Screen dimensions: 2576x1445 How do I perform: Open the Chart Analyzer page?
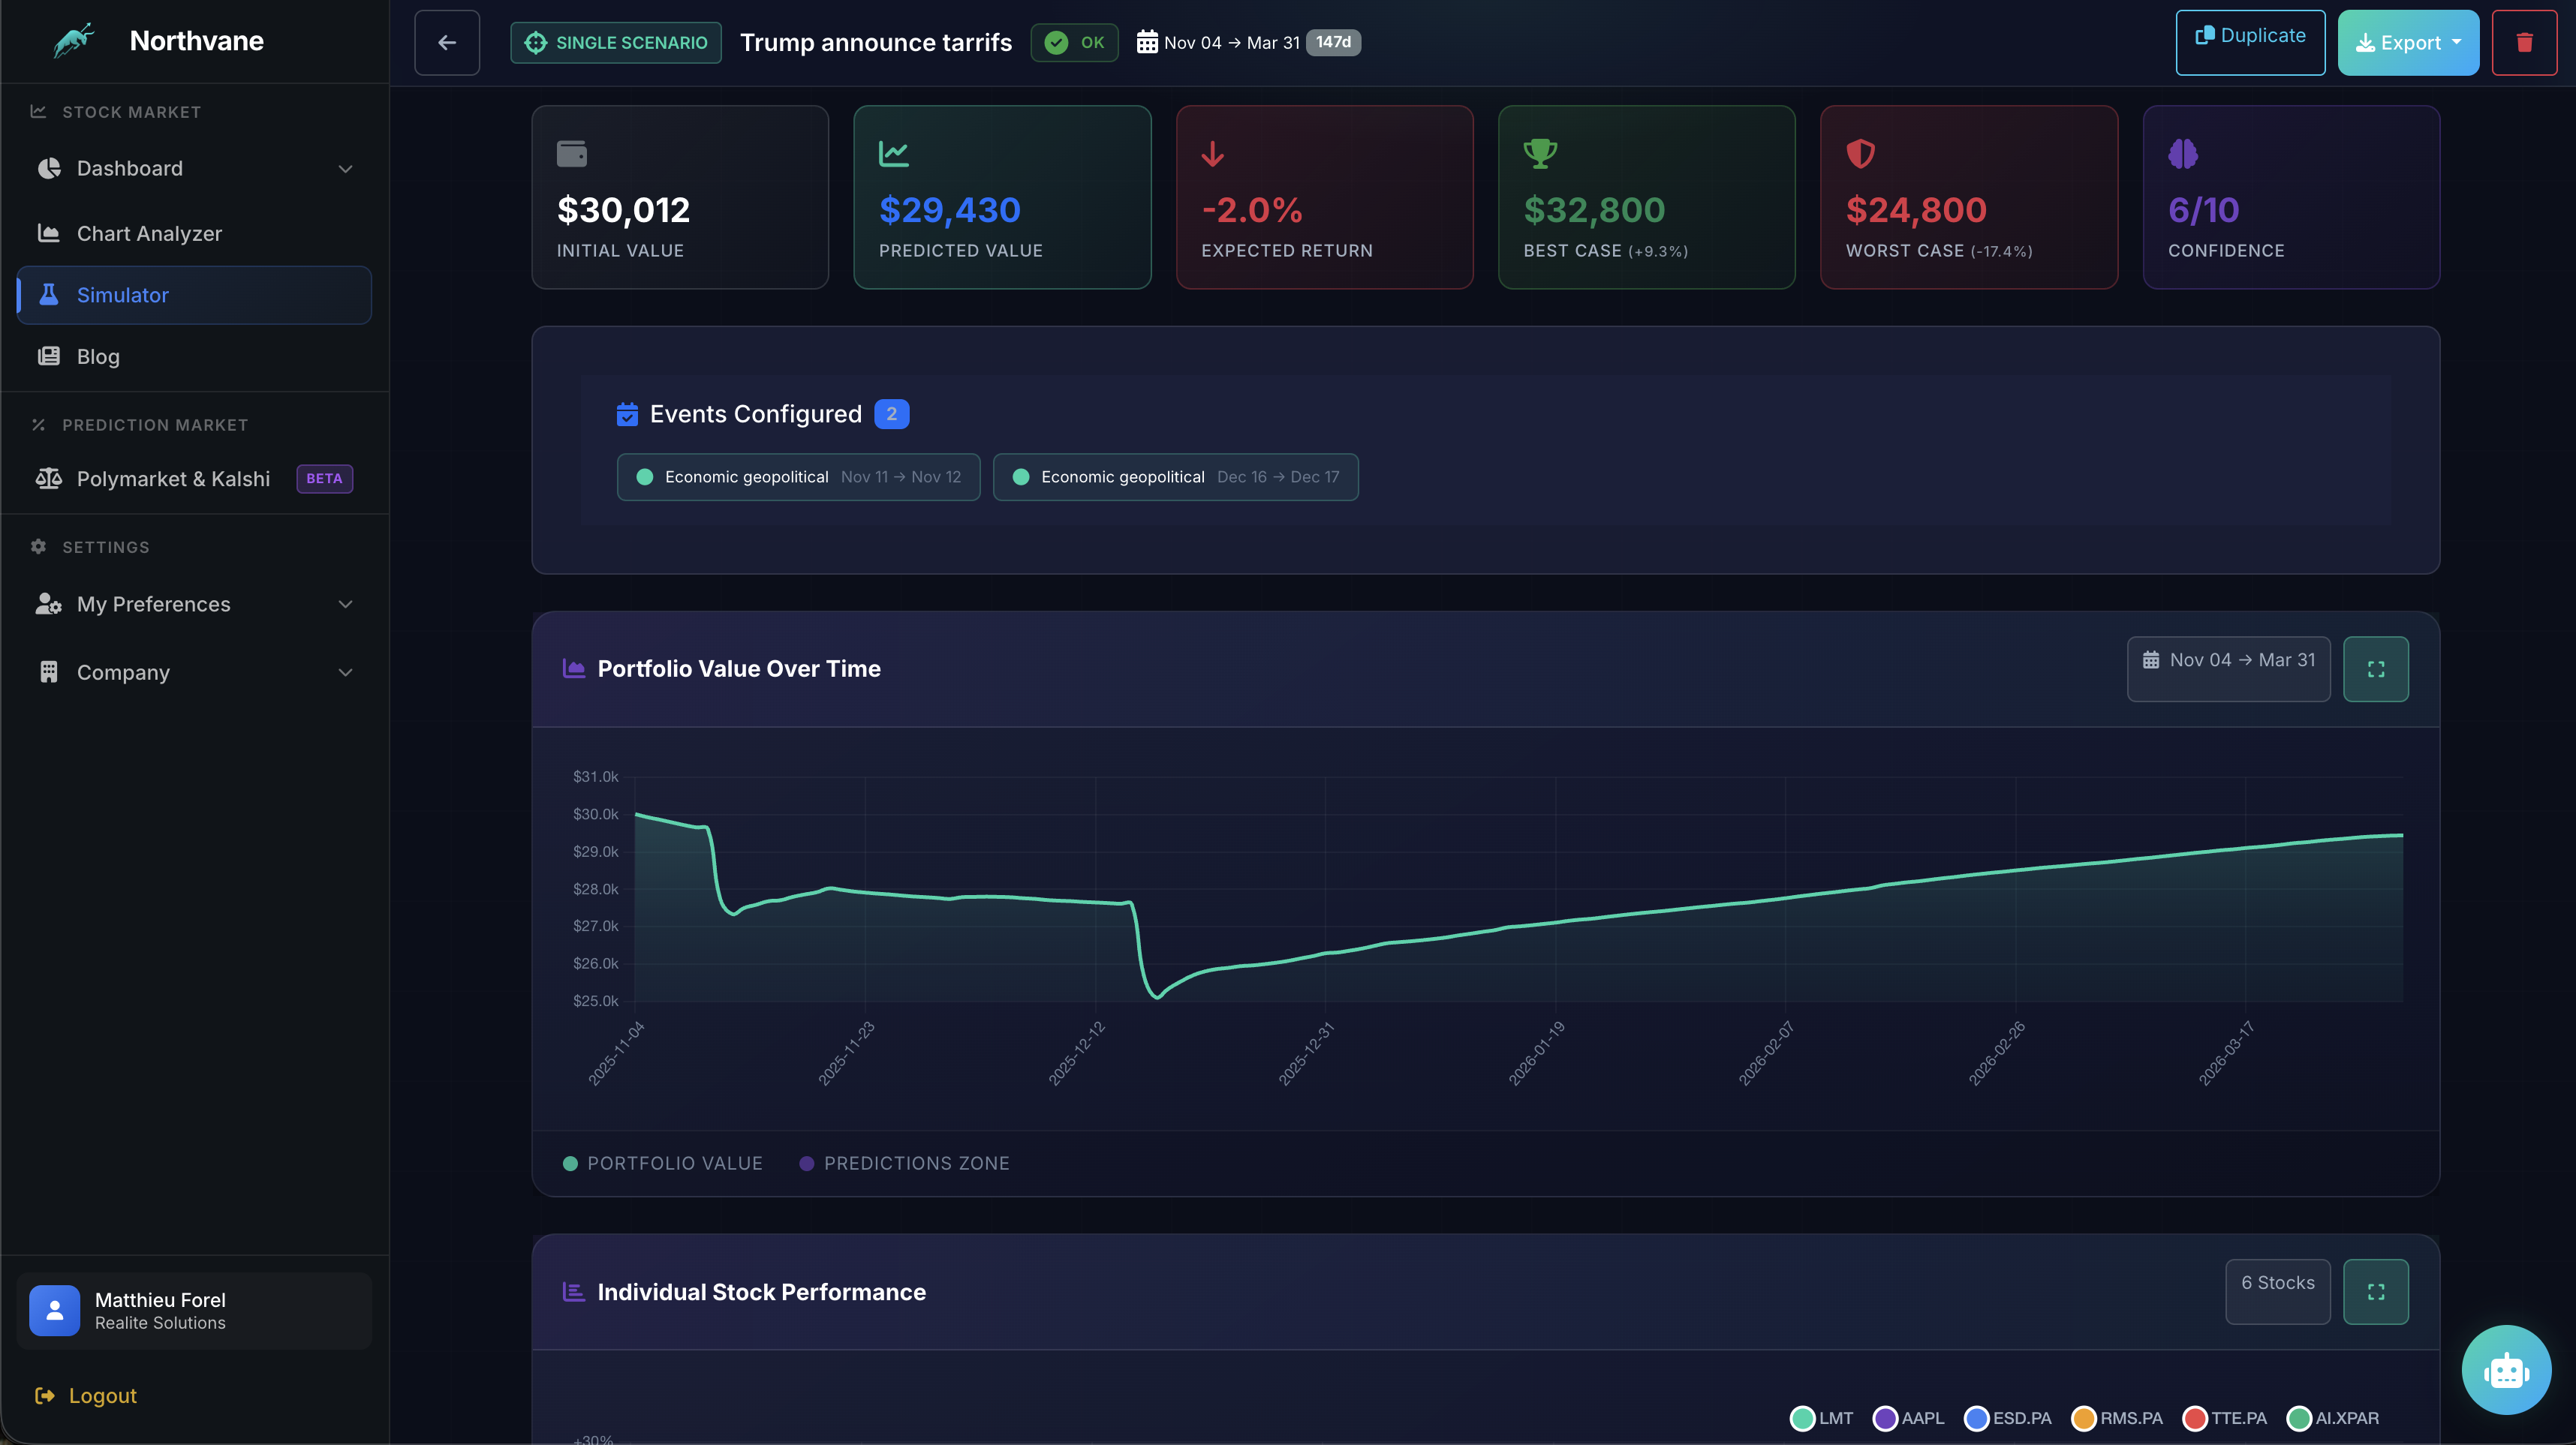coord(194,233)
